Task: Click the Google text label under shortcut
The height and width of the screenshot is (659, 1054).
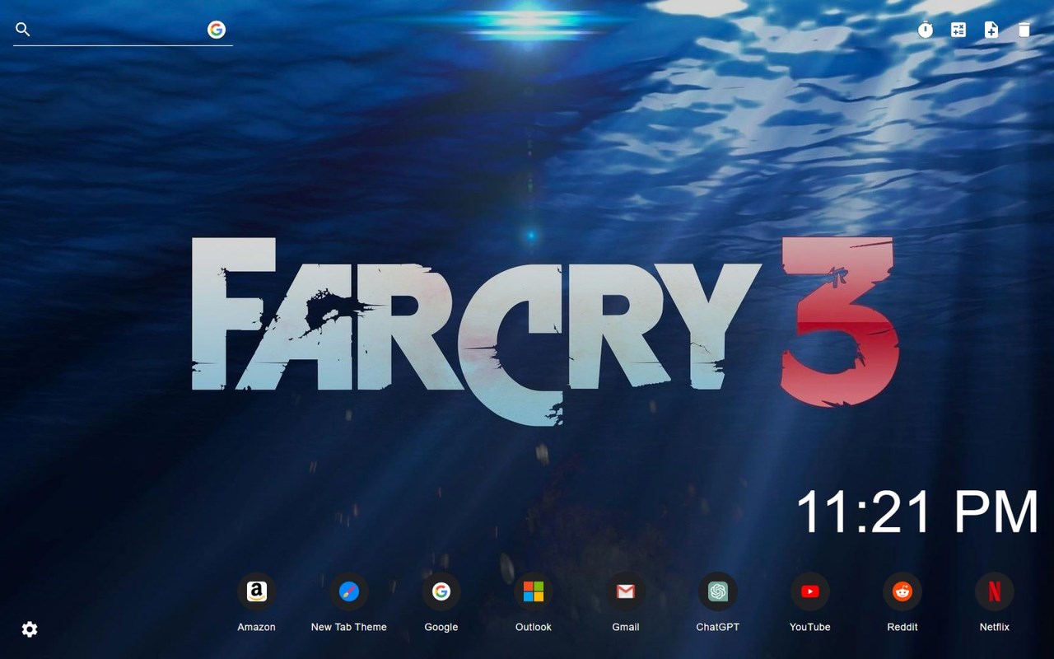Action: [441, 627]
